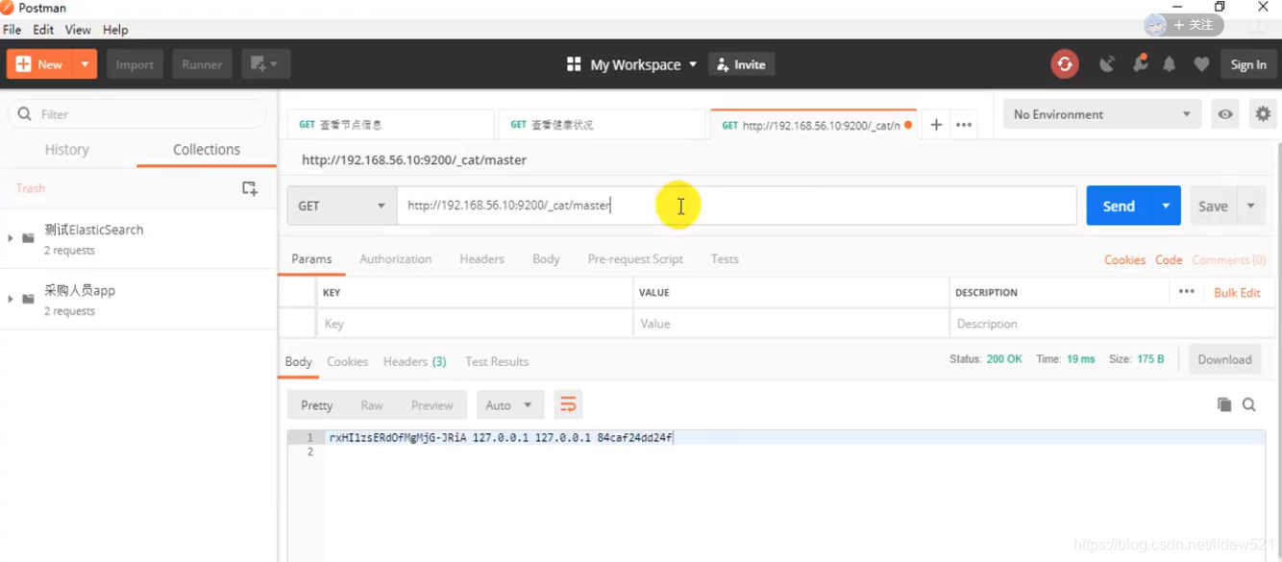
Task: Open response Headers (3) tab
Action: point(414,361)
